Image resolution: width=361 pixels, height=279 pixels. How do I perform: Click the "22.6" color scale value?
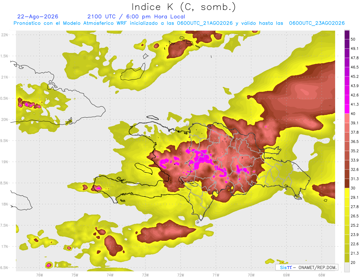tap(355, 244)
